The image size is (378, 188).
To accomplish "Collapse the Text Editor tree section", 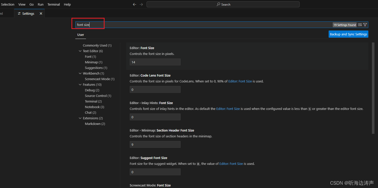I will (80, 51).
